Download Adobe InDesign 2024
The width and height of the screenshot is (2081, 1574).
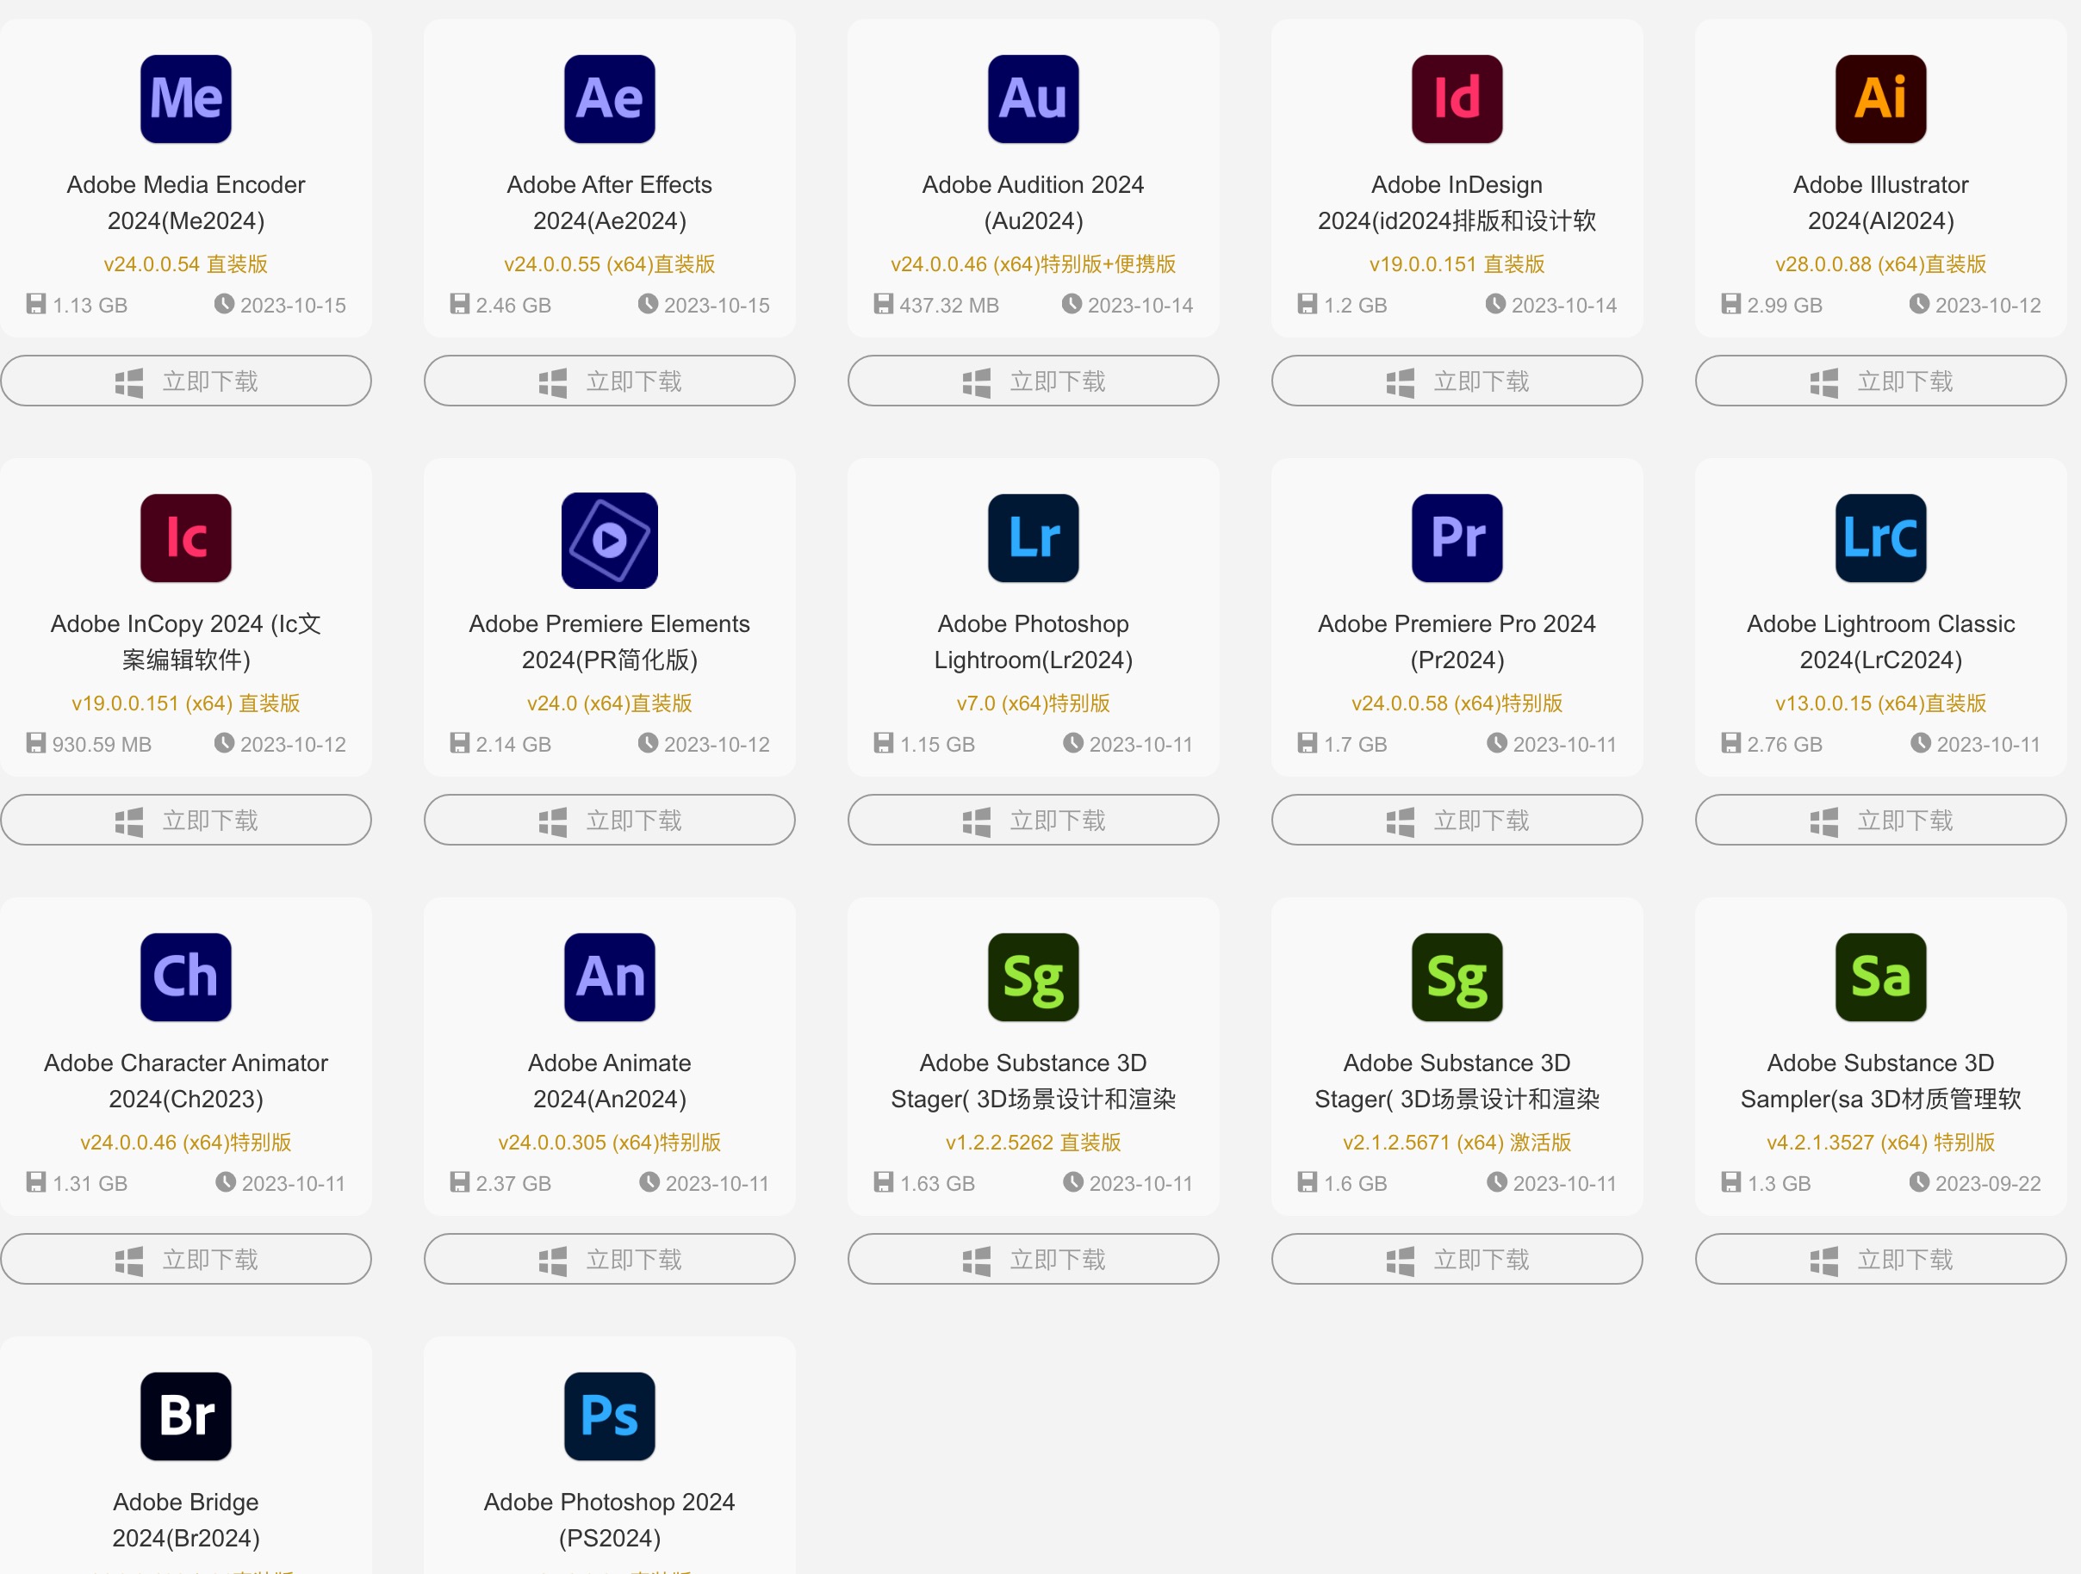[x=1457, y=381]
